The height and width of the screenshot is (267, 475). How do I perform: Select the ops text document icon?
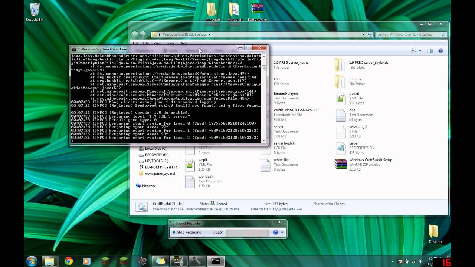click(x=341, y=115)
